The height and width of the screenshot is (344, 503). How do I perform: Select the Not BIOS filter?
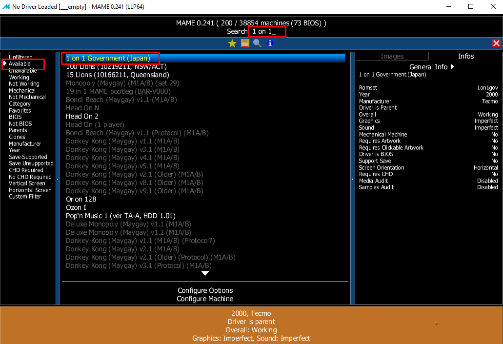20,123
